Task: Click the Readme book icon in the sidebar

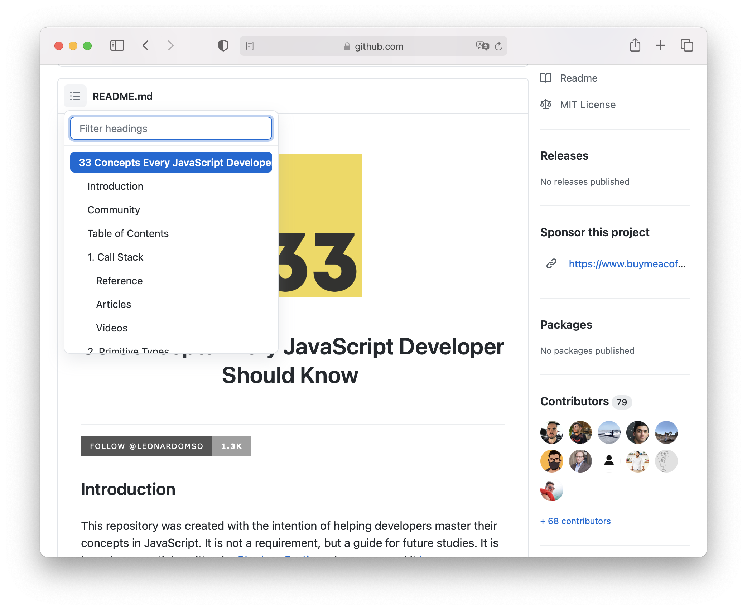Action: coord(546,78)
